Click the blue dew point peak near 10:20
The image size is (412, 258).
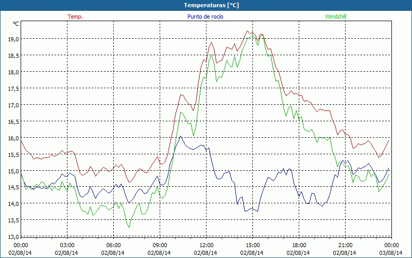pyautogui.click(x=180, y=136)
